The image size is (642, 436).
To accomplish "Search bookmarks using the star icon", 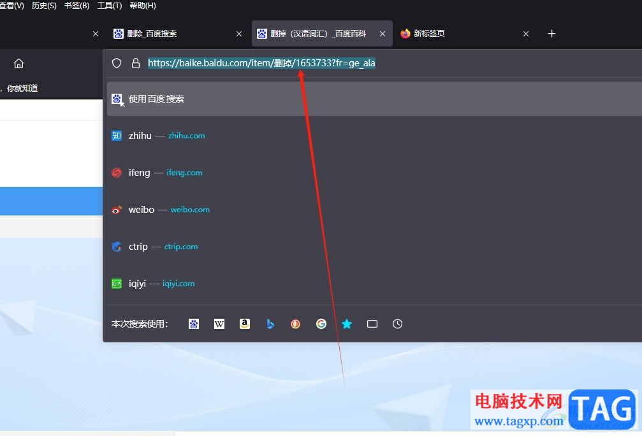I will [x=347, y=324].
